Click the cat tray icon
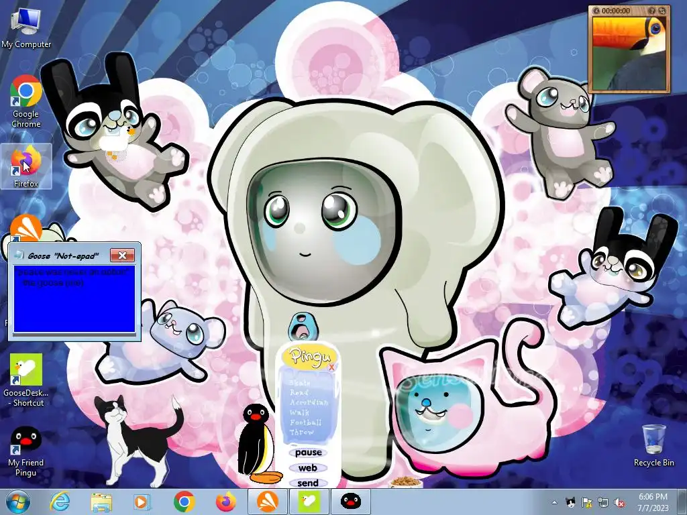The height and width of the screenshot is (515, 687). [570, 502]
